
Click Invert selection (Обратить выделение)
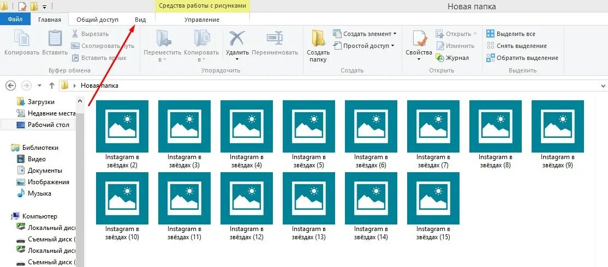(x=522, y=58)
